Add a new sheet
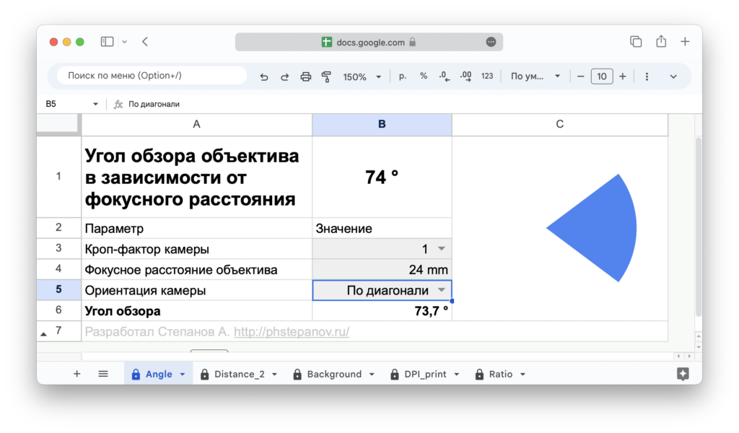This screenshot has height=433, width=739. (x=76, y=374)
